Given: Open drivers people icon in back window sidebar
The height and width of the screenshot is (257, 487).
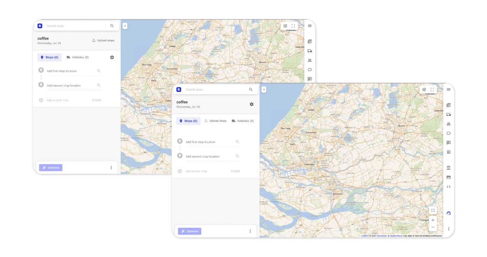Looking at the screenshot, I should [x=310, y=60].
